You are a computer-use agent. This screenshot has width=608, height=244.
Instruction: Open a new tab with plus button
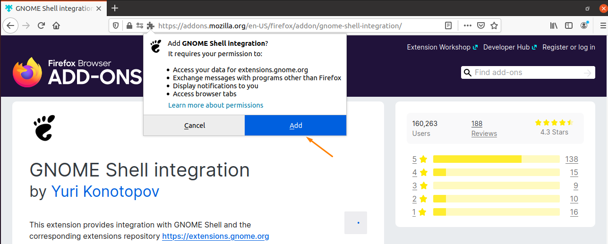[x=115, y=8]
